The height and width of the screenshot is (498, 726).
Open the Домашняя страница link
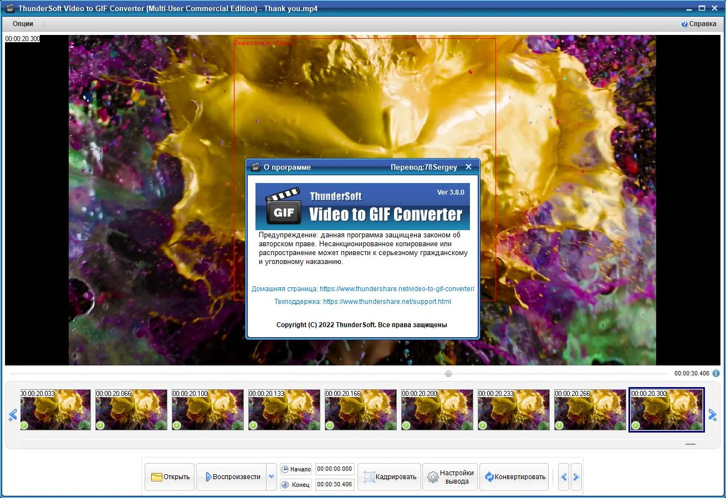click(x=363, y=289)
